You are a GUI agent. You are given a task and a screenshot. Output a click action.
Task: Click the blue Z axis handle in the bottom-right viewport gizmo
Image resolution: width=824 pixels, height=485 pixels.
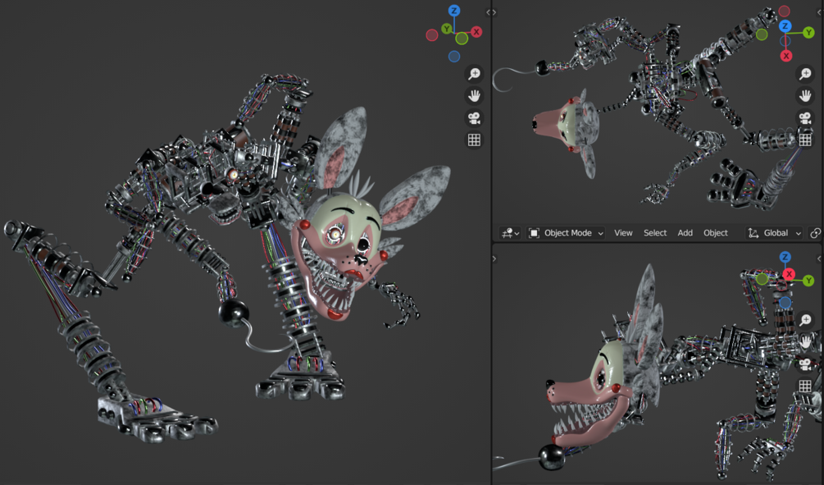click(x=785, y=257)
